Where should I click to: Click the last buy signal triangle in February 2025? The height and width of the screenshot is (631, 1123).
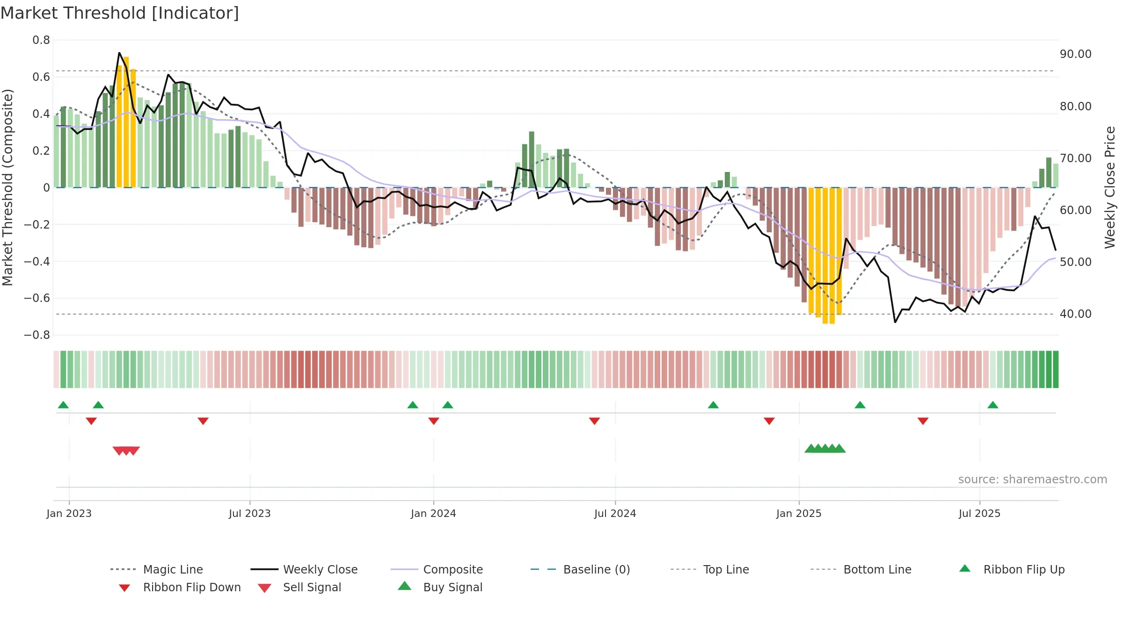click(x=839, y=448)
